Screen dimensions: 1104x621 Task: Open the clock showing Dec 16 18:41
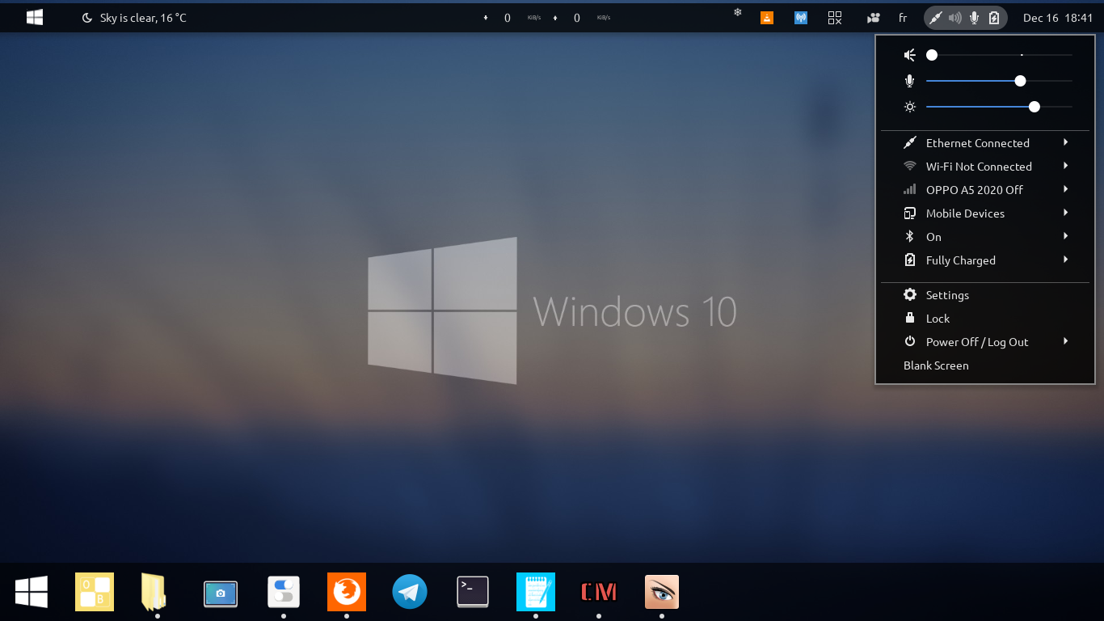click(x=1058, y=18)
